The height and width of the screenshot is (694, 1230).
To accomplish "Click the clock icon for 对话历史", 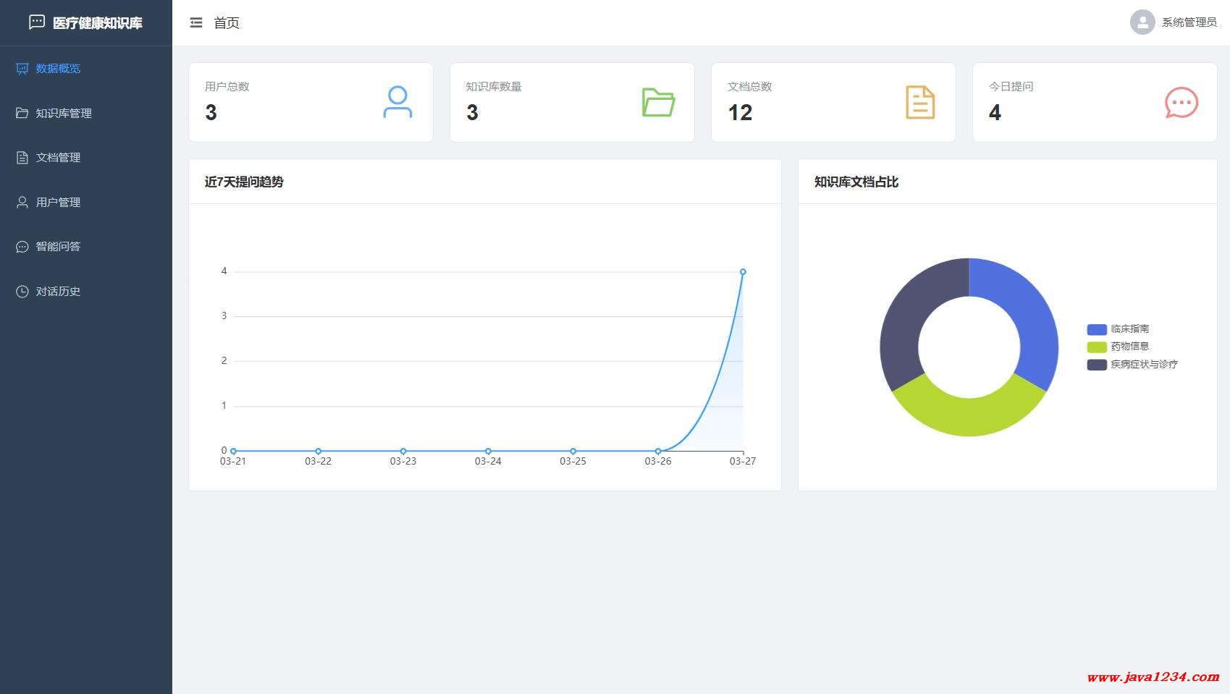I will click(x=22, y=292).
